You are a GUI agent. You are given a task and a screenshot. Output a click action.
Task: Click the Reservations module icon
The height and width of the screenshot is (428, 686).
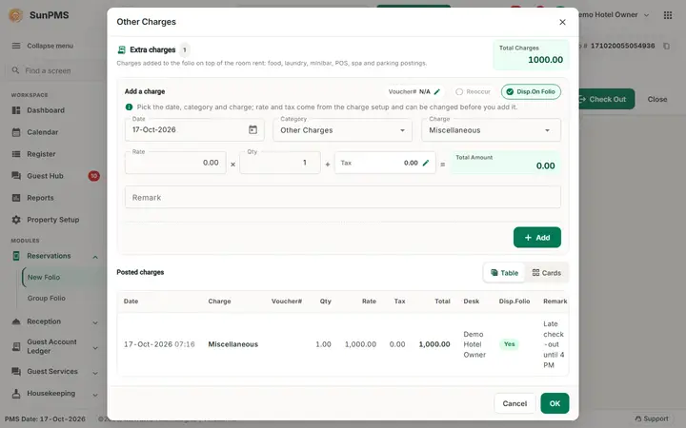(16, 256)
